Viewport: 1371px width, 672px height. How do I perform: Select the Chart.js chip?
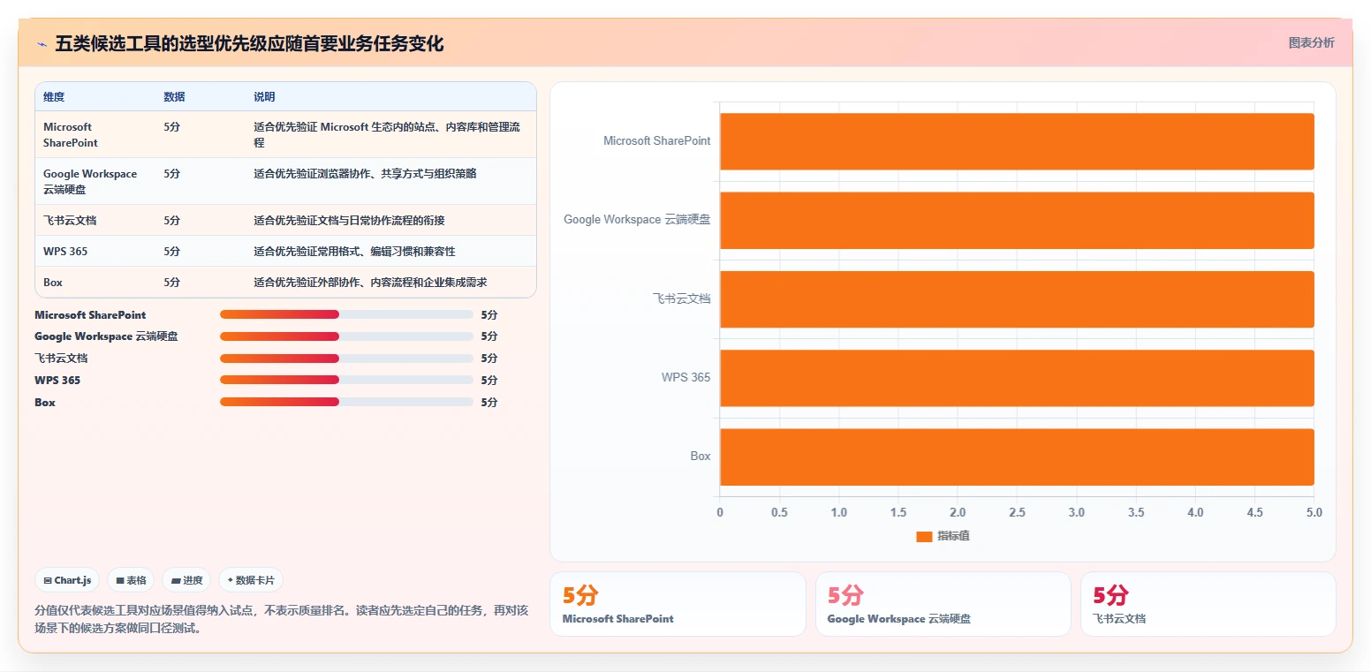click(67, 580)
